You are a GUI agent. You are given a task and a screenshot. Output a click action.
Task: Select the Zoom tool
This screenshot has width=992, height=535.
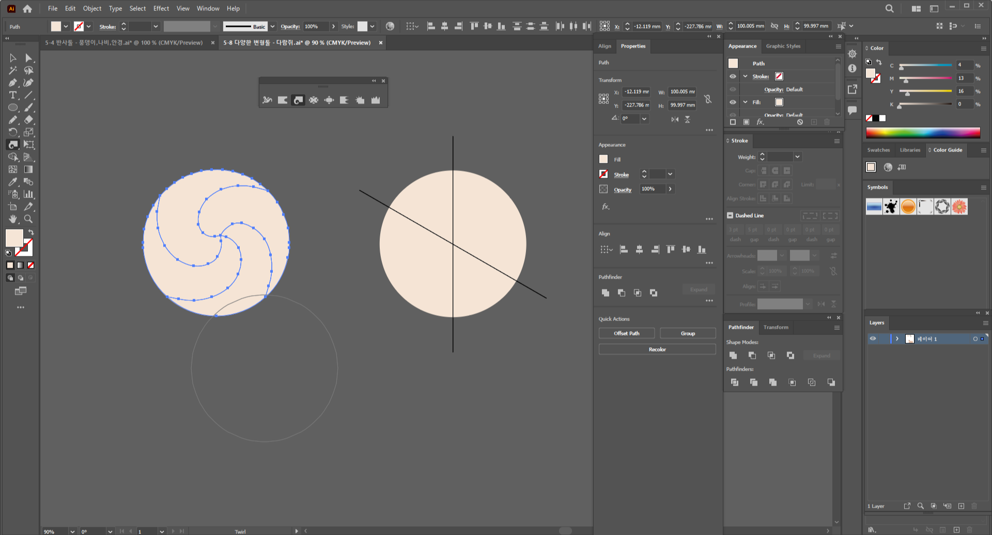29,219
